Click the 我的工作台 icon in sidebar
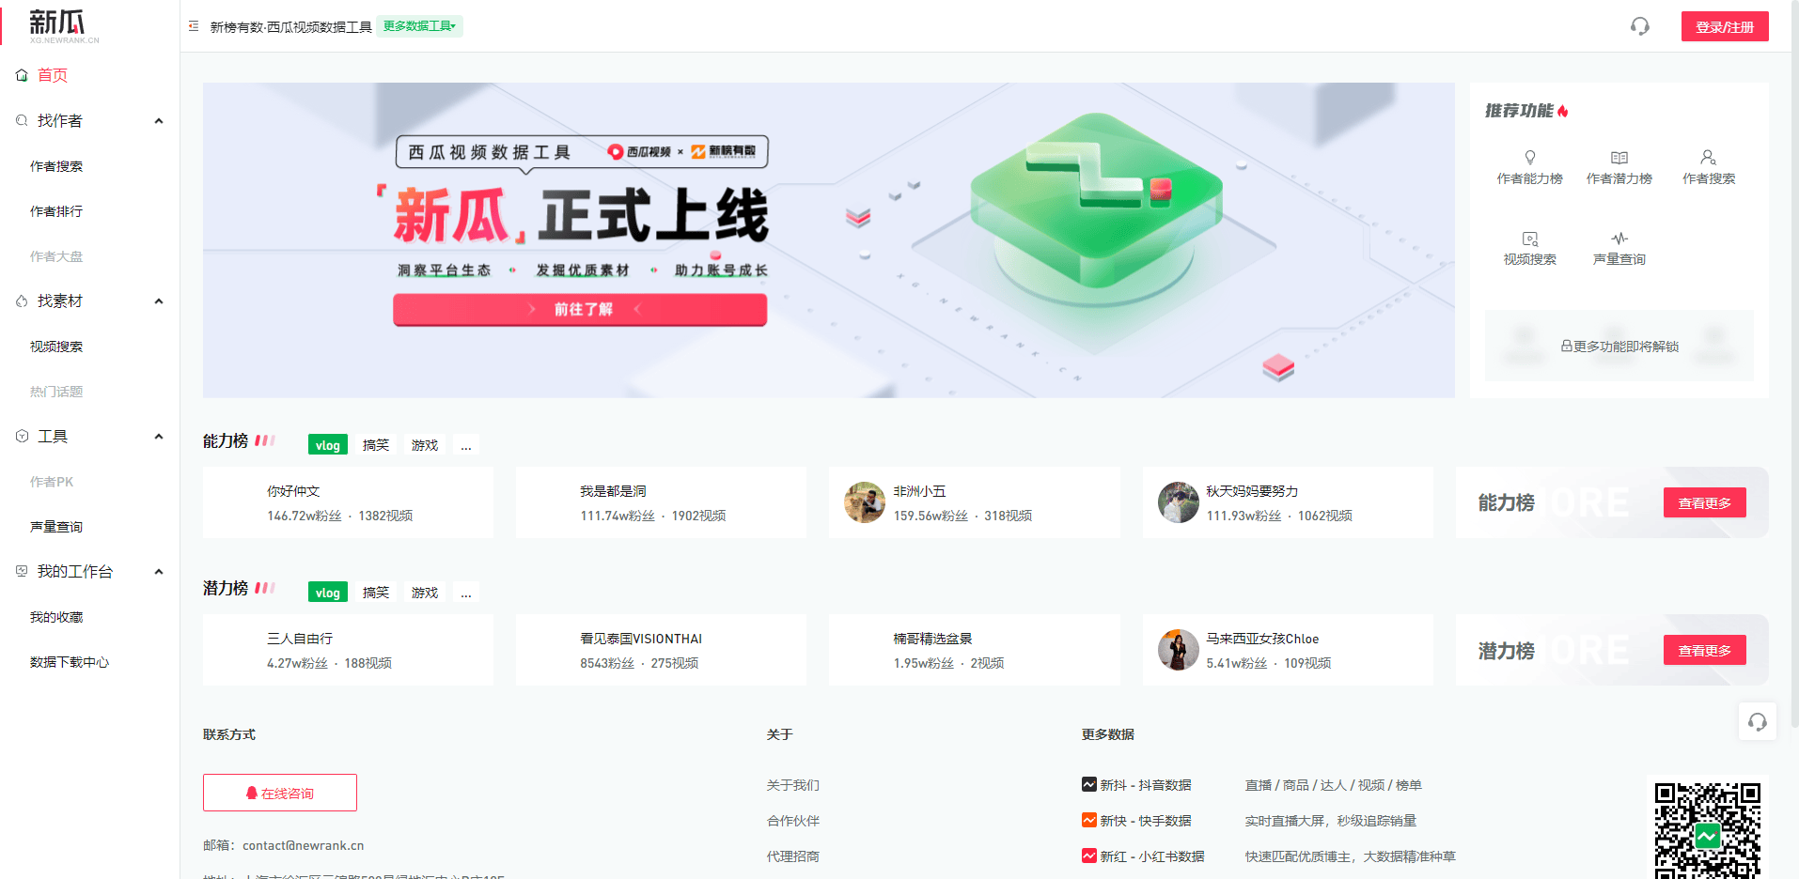1799x879 pixels. click(22, 571)
